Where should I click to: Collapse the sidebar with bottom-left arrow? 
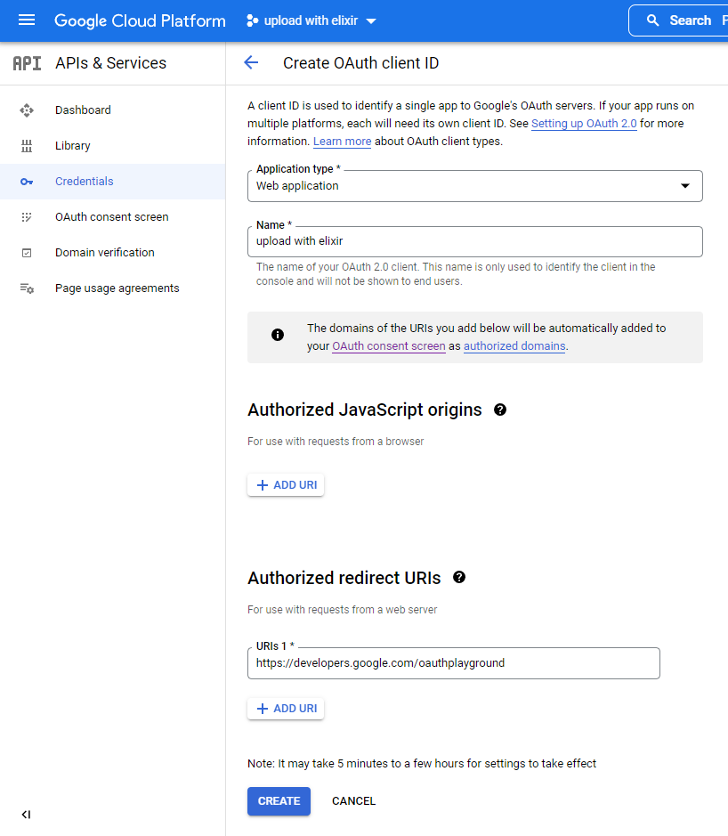pyautogui.click(x=26, y=814)
